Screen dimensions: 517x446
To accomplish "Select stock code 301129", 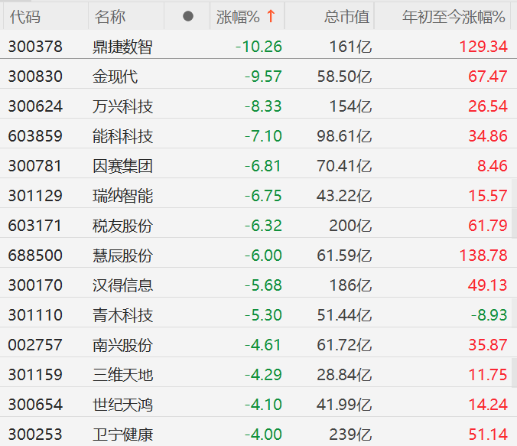I will point(35,196).
